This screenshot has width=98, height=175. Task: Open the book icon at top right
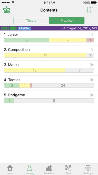pyautogui.click(x=90, y=10)
